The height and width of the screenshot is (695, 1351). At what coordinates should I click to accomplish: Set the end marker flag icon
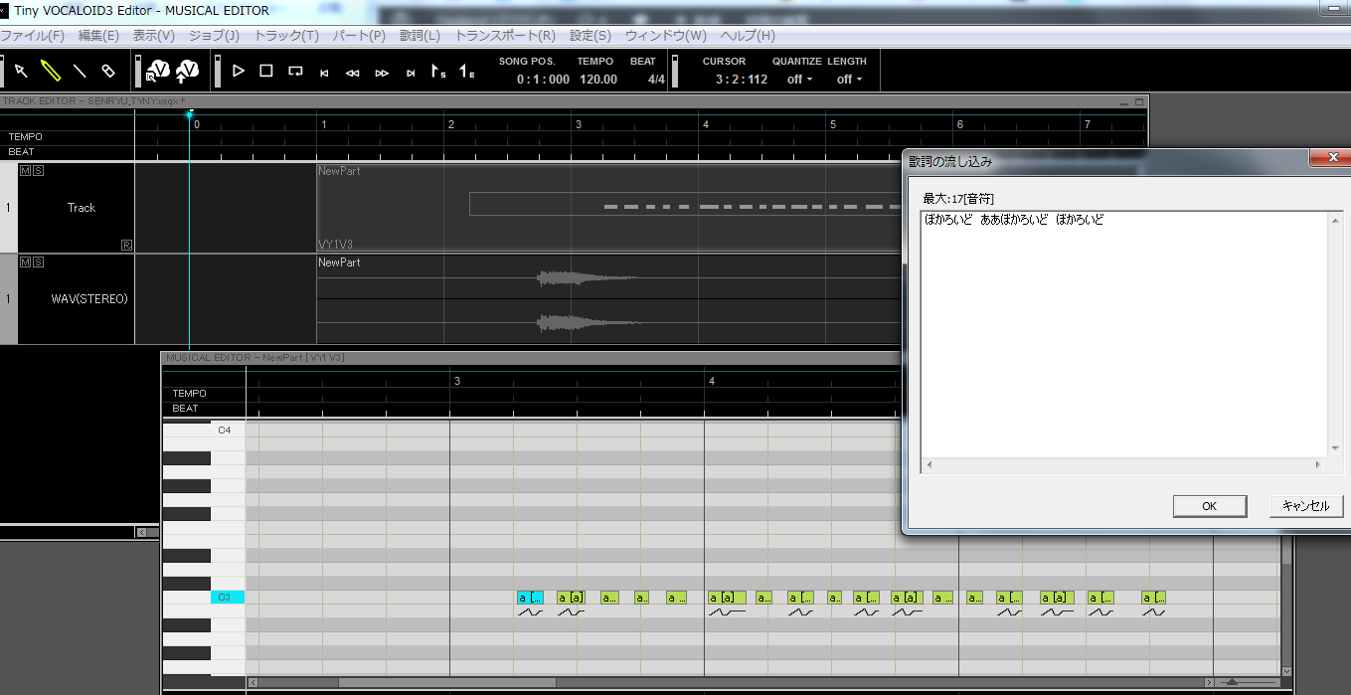pyautogui.click(x=466, y=71)
